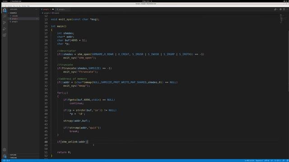Viewport: 289px width, 162px height.
Task: Expand the .vscode folder in Explorer
Action: (14, 16)
